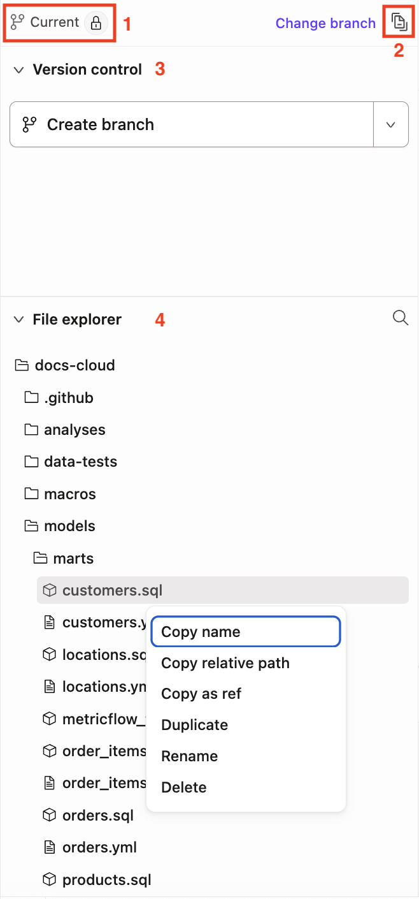Click the document icon beside orders.yml
The image size is (419, 899).
[x=49, y=847]
